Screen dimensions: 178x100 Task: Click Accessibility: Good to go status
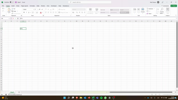point(15,94)
